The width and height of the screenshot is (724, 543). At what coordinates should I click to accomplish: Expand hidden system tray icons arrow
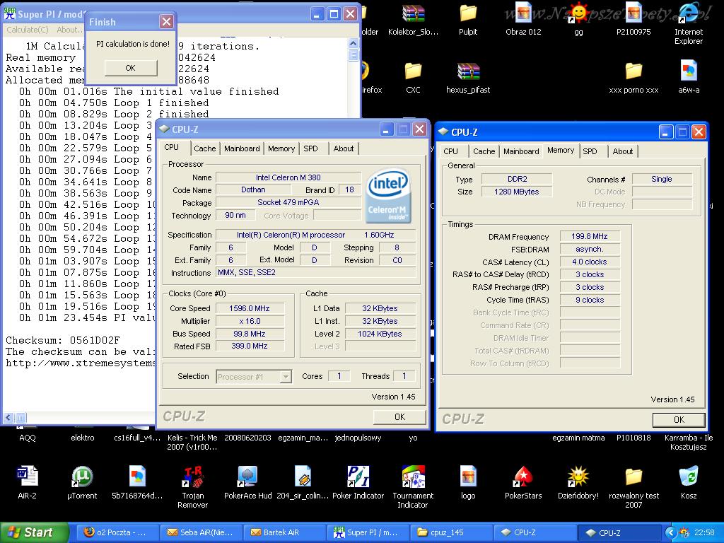671,532
